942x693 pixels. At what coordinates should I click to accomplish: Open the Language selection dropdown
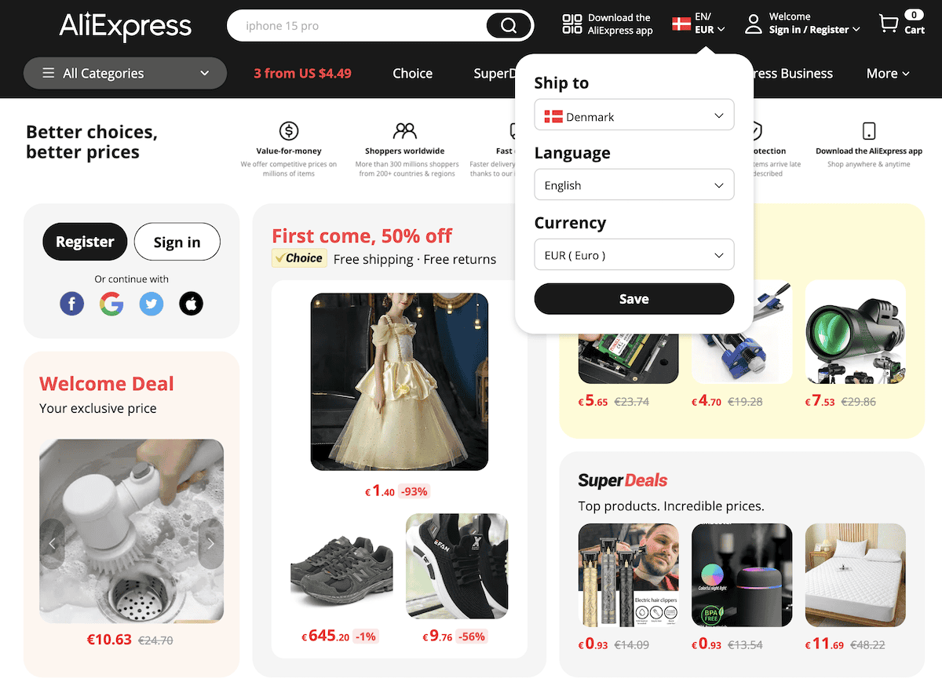633,184
